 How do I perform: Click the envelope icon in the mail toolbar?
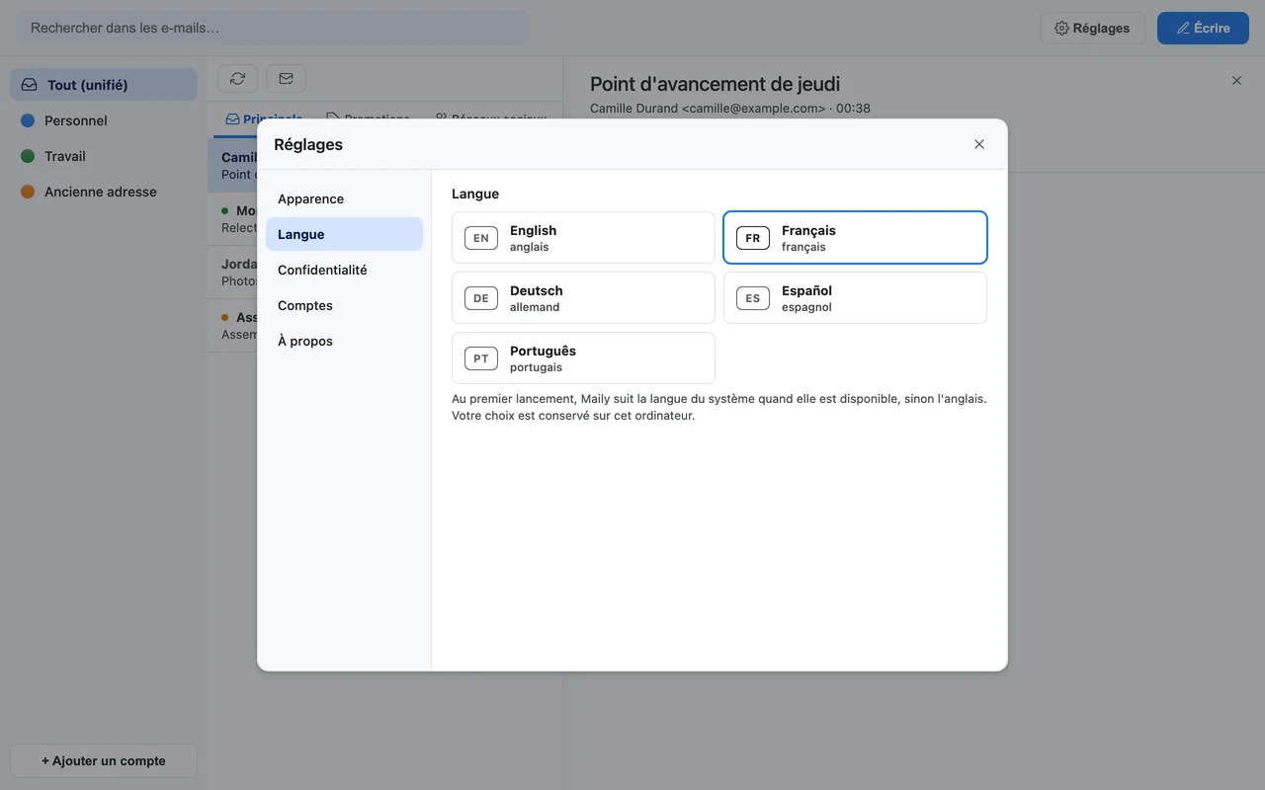pyautogui.click(x=286, y=79)
